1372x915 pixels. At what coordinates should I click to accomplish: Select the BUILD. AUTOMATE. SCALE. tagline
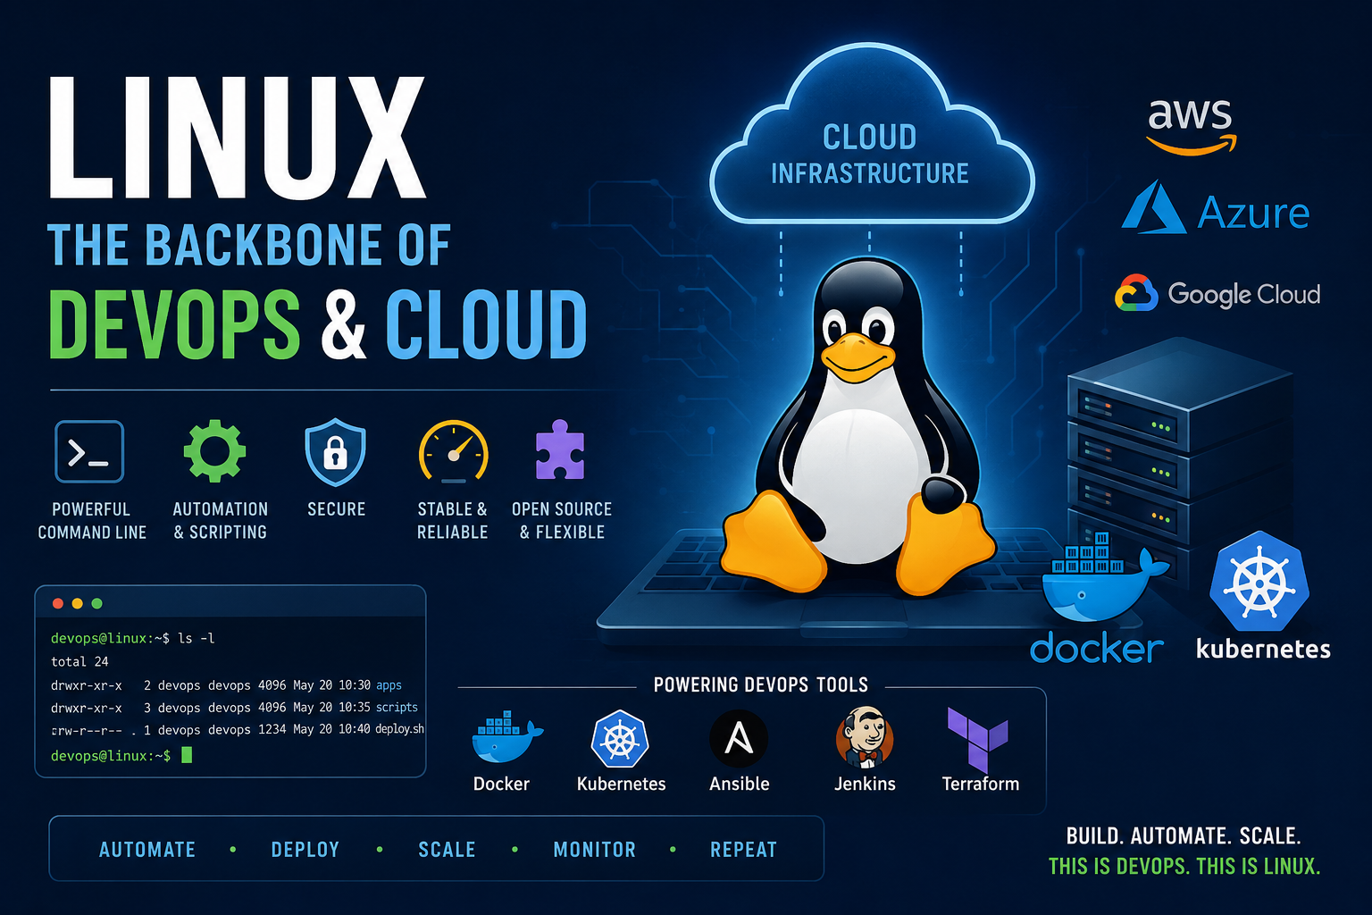[x=1184, y=836]
